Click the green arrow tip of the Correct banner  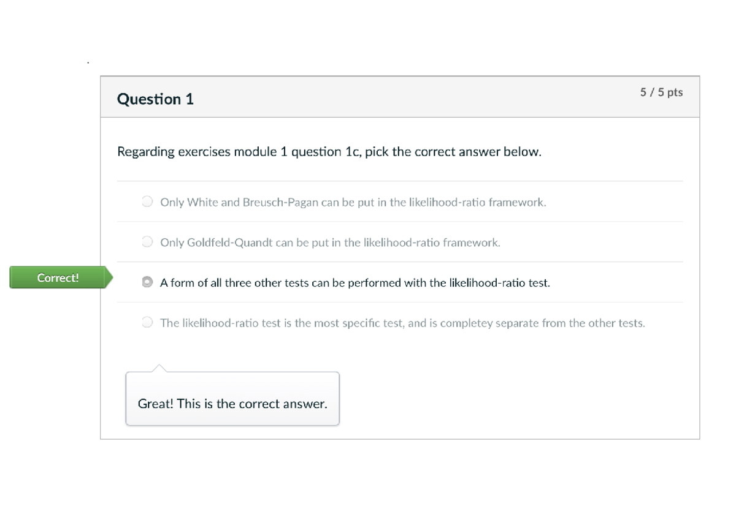[x=109, y=277]
